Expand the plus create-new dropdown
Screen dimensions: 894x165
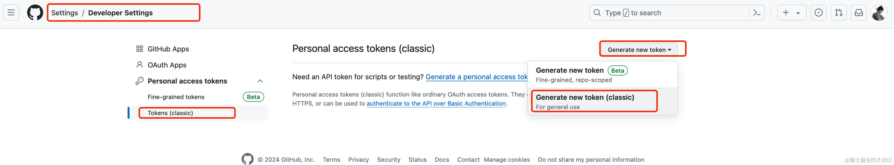(x=791, y=13)
